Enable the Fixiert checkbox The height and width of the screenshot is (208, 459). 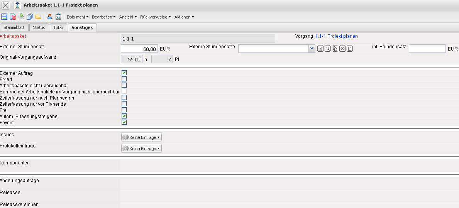(124, 79)
